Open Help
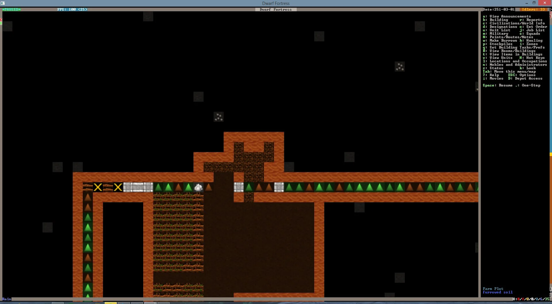 491,75
